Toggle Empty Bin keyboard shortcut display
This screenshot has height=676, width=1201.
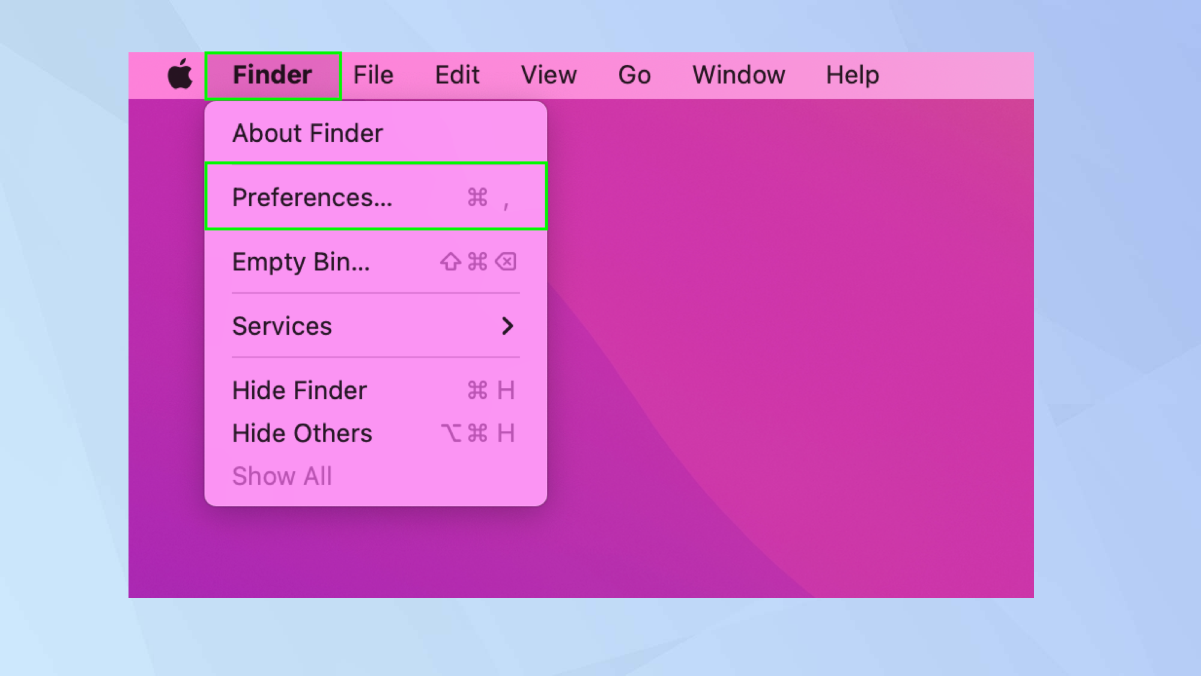point(480,261)
